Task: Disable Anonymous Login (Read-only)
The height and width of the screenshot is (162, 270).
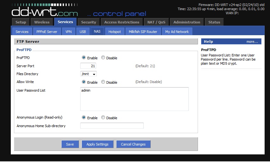Action: click(103, 118)
